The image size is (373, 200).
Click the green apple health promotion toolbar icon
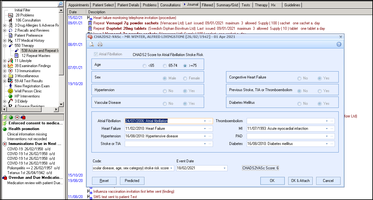pos(11,117)
